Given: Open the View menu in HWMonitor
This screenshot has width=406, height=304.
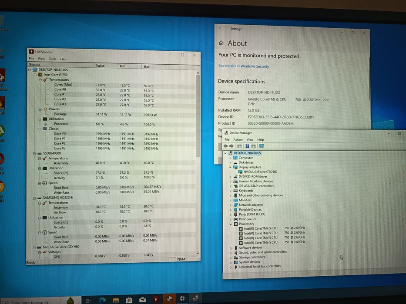Looking at the screenshot, I should click(x=41, y=59).
